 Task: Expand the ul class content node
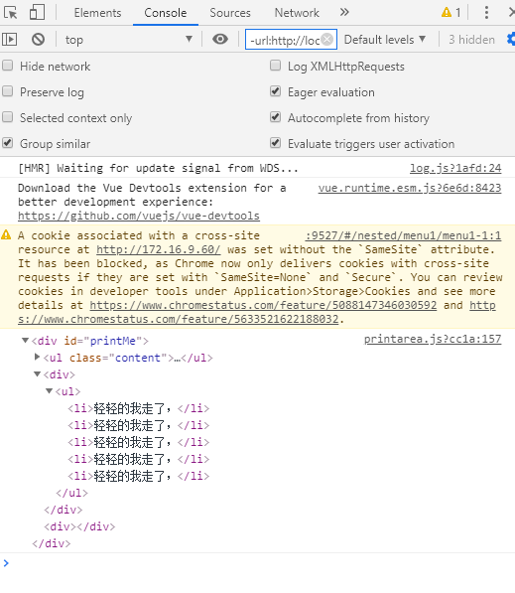tap(37, 357)
